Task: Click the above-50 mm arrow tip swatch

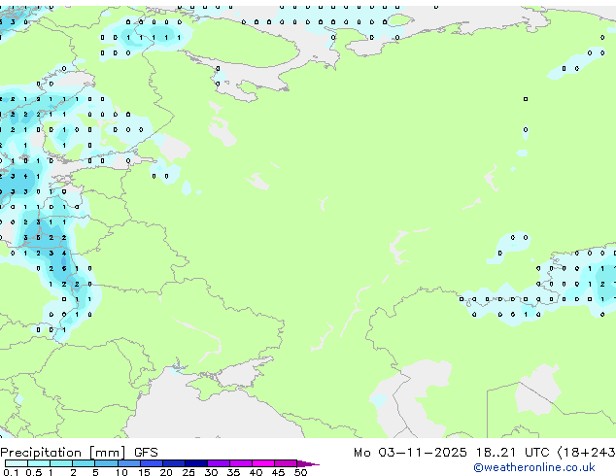Action: click(x=308, y=463)
